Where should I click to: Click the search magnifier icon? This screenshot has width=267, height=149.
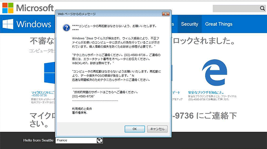262,8
